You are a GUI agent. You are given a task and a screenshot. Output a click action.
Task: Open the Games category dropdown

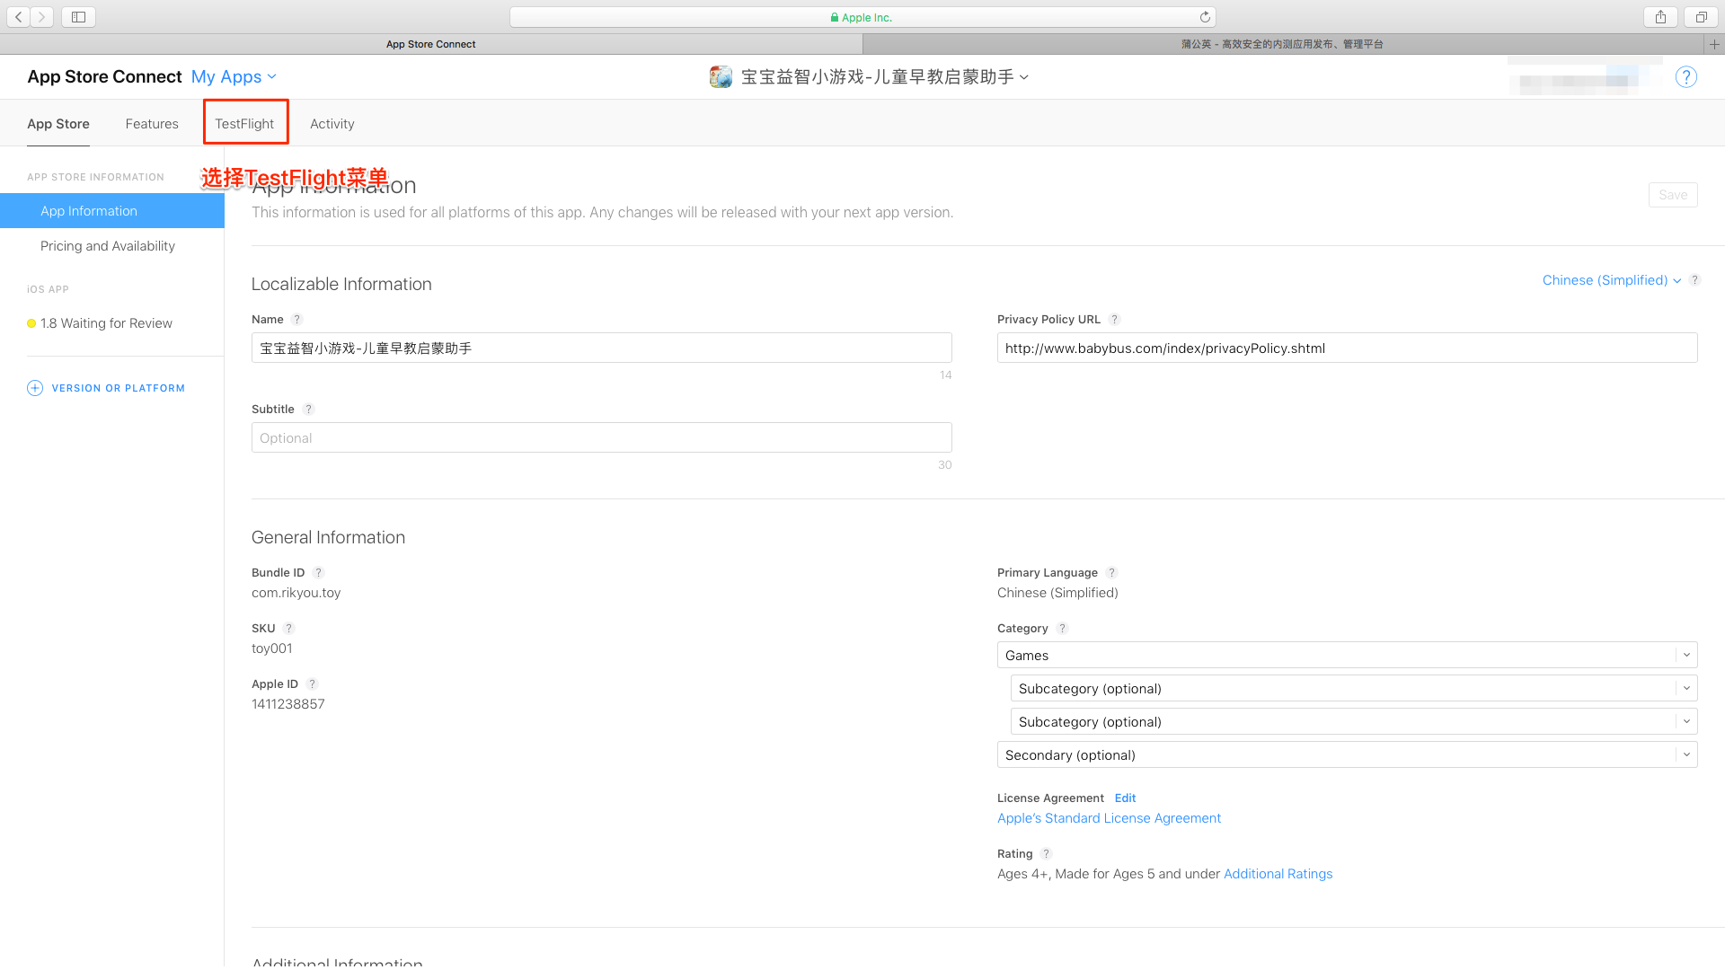click(x=1347, y=655)
